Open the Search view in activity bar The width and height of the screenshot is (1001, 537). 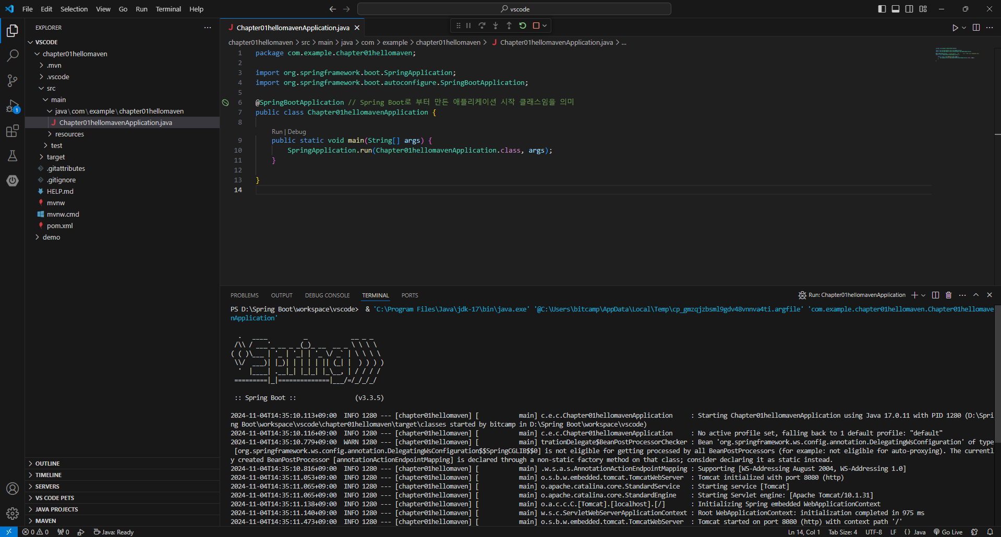[13, 56]
